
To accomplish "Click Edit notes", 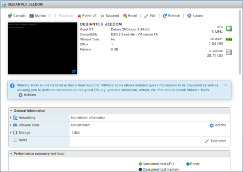I will [215, 141].
